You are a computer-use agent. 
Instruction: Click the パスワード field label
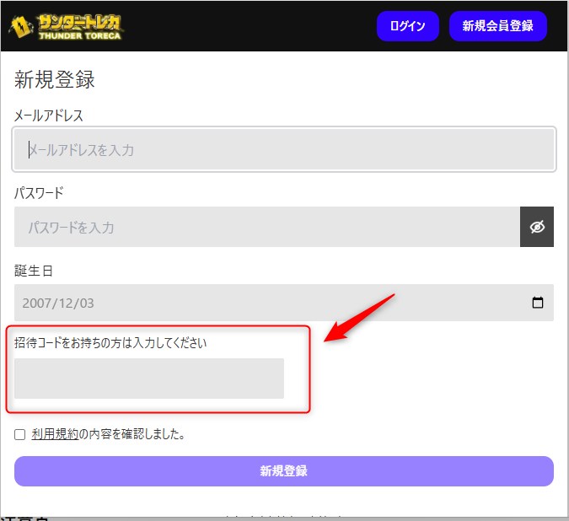[x=39, y=193]
